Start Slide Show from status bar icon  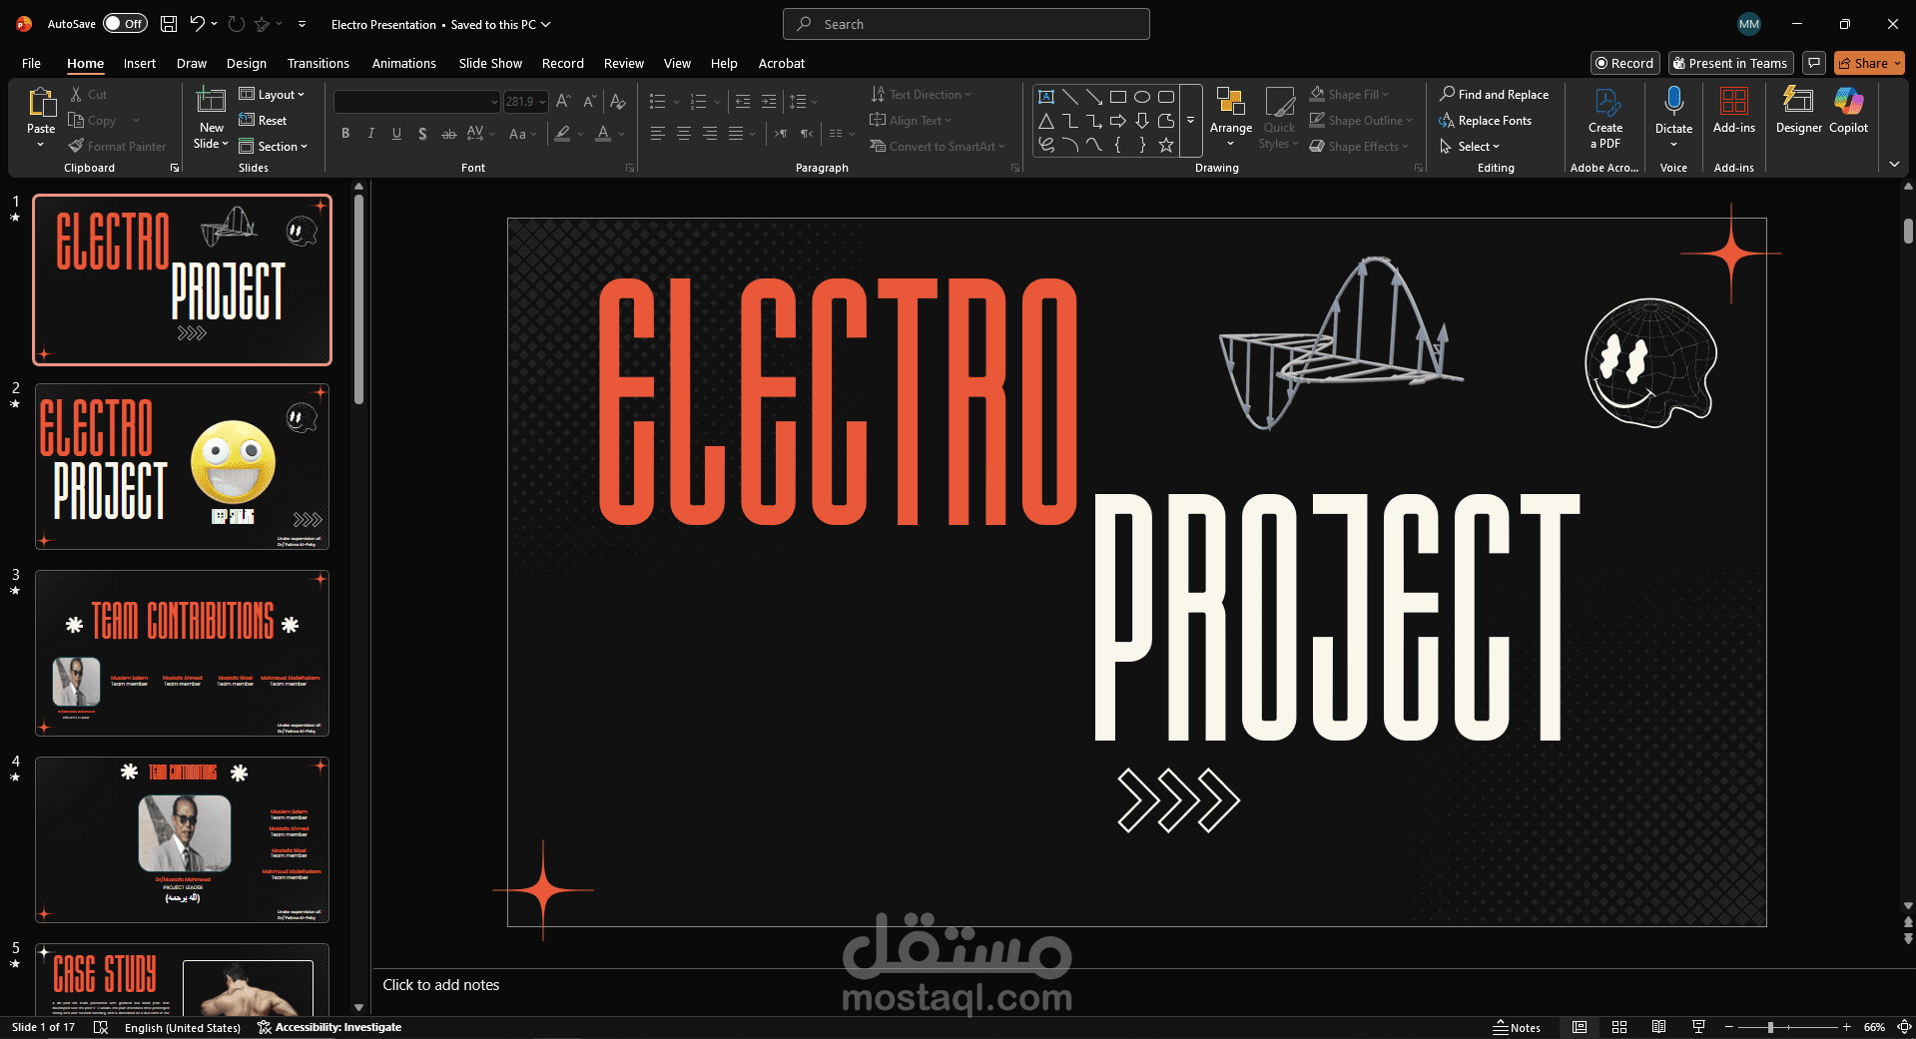[x=1698, y=1027]
